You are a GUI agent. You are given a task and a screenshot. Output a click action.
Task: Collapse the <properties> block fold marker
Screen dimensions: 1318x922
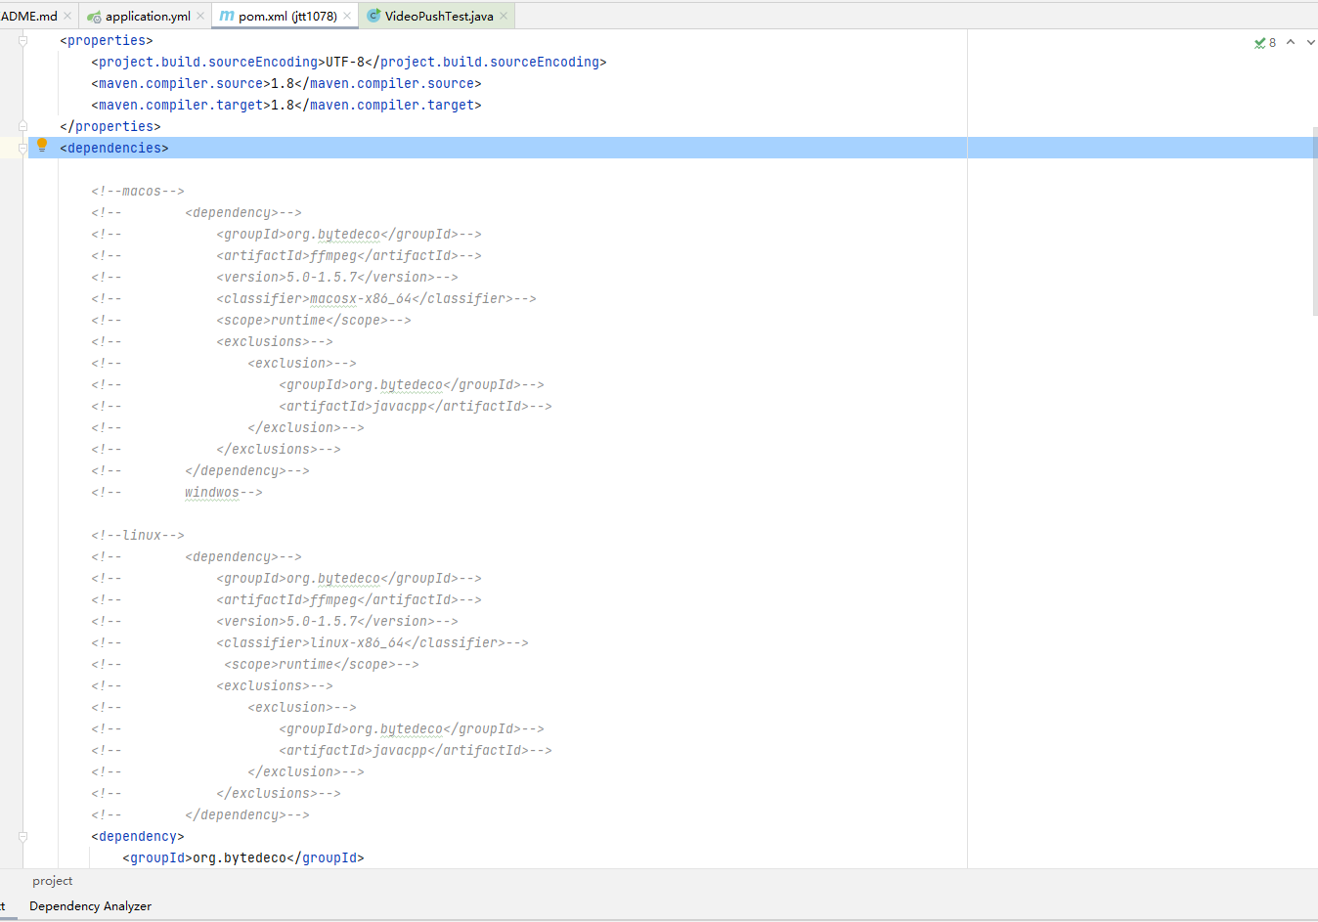[x=22, y=40]
